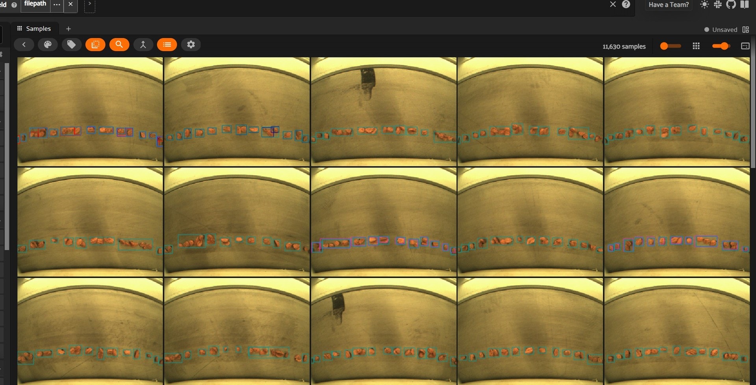Click the 11,630 samples count
This screenshot has width=756, height=385.
(x=624, y=46)
